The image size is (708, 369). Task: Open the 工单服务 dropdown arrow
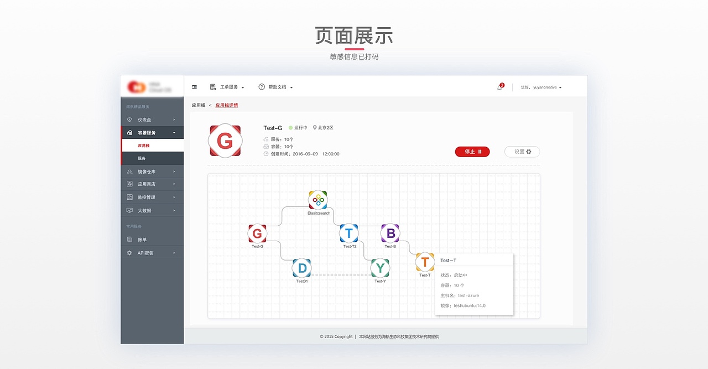pos(243,87)
